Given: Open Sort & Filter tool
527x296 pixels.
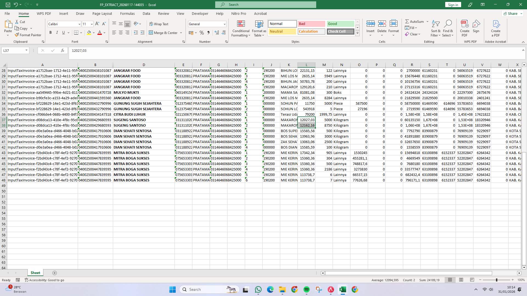Looking at the screenshot, I should coord(436,29).
